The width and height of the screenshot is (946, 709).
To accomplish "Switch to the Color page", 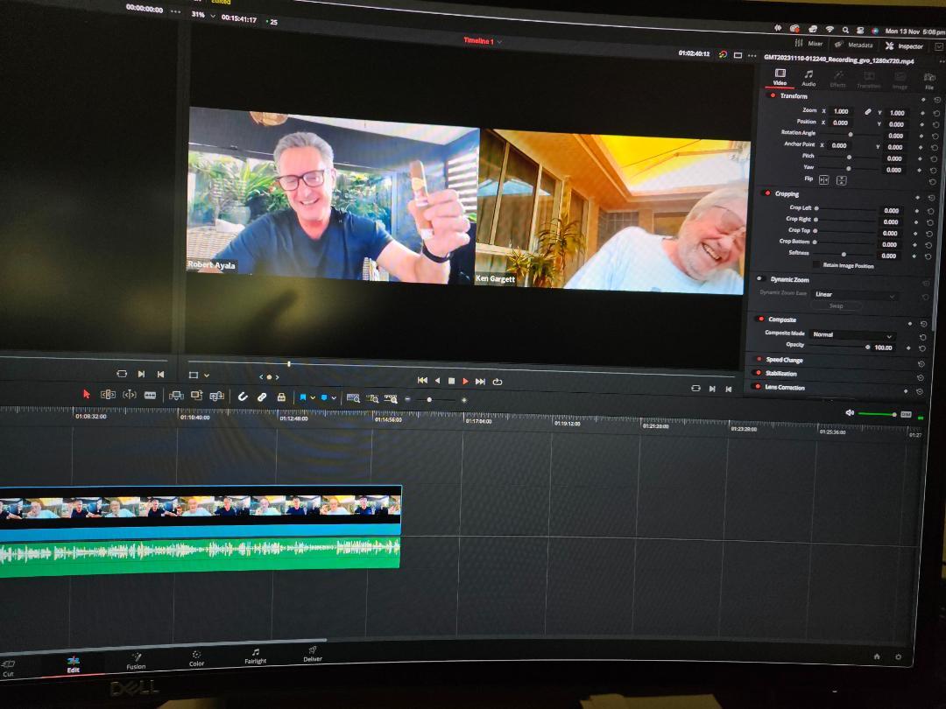I will [197, 659].
